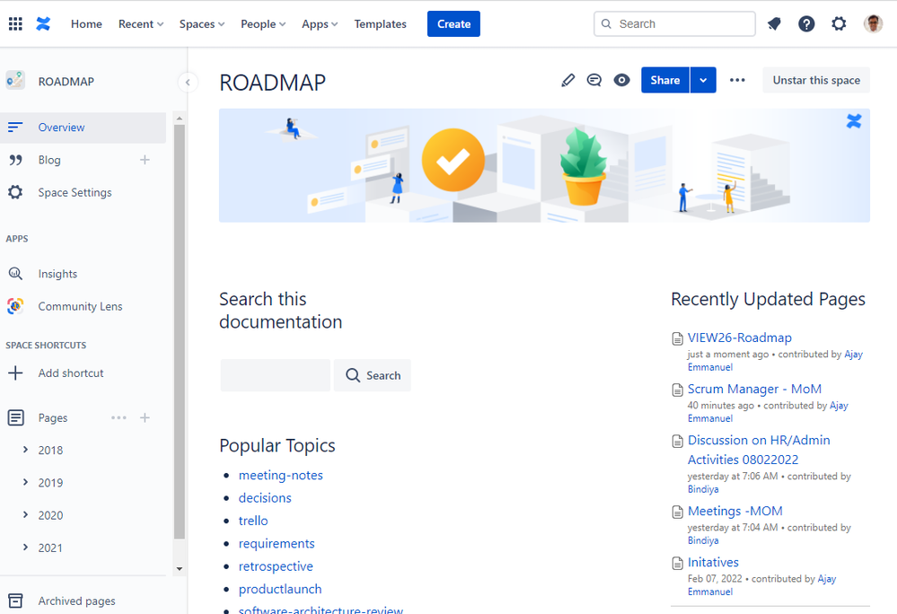Open Meetings -MOM page link
The image size is (897, 614).
(735, 511)
